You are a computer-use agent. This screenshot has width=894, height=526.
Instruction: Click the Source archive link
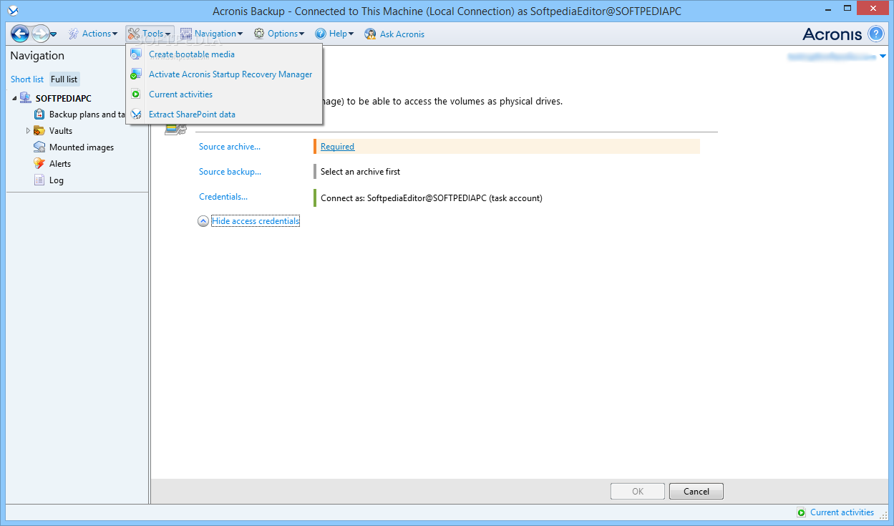[230, 147]
